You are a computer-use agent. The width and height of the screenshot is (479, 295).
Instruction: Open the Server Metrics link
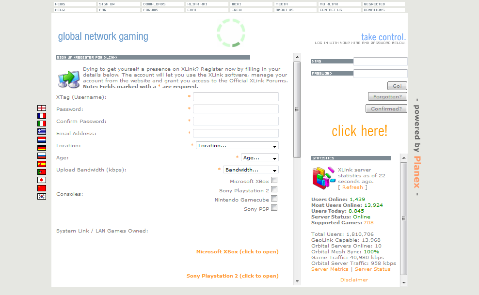tap(330, 269)
